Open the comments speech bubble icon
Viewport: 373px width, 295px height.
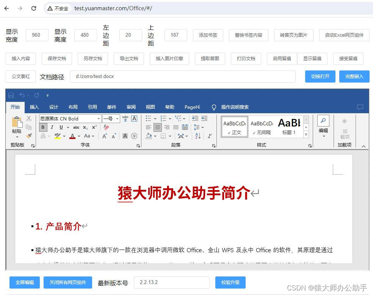tap(360, 107)
